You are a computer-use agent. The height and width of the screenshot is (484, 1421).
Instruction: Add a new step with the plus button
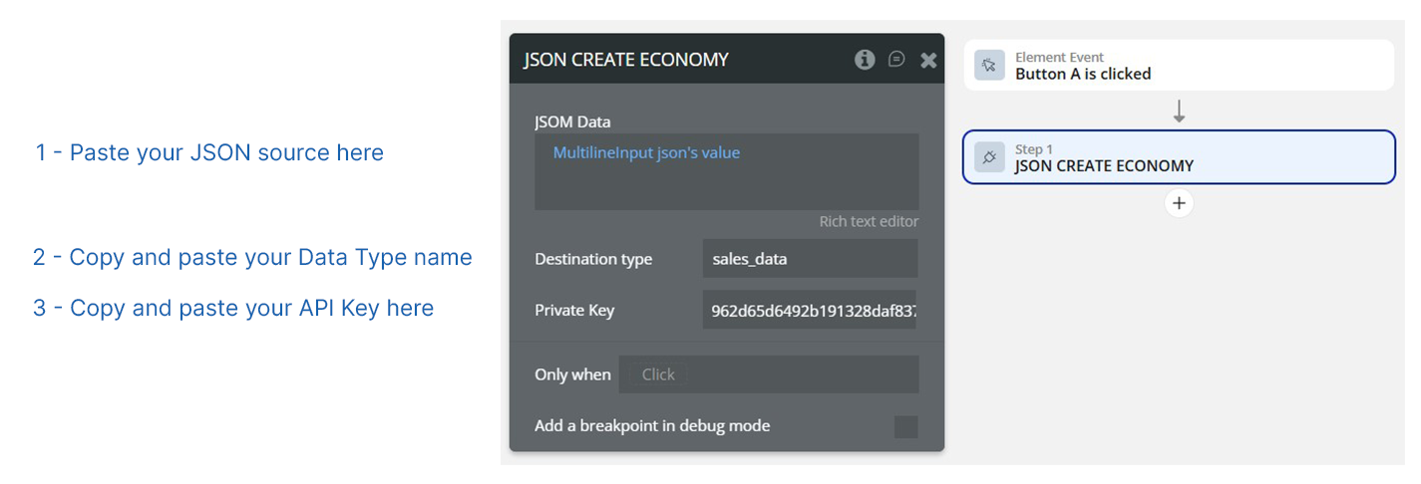1179,203
